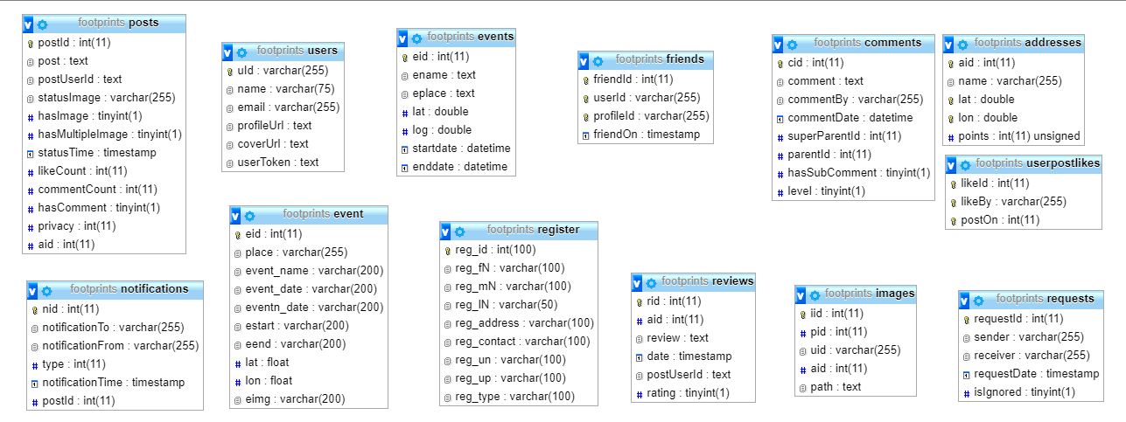Select the 'footprints requests' table title
This screenshot has width=1126, height=422.
point(1045,299)
